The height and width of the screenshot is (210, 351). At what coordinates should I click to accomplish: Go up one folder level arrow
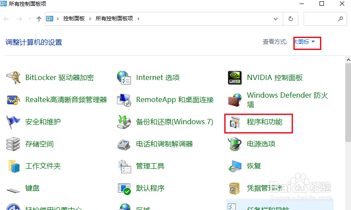tap(39, 19)
